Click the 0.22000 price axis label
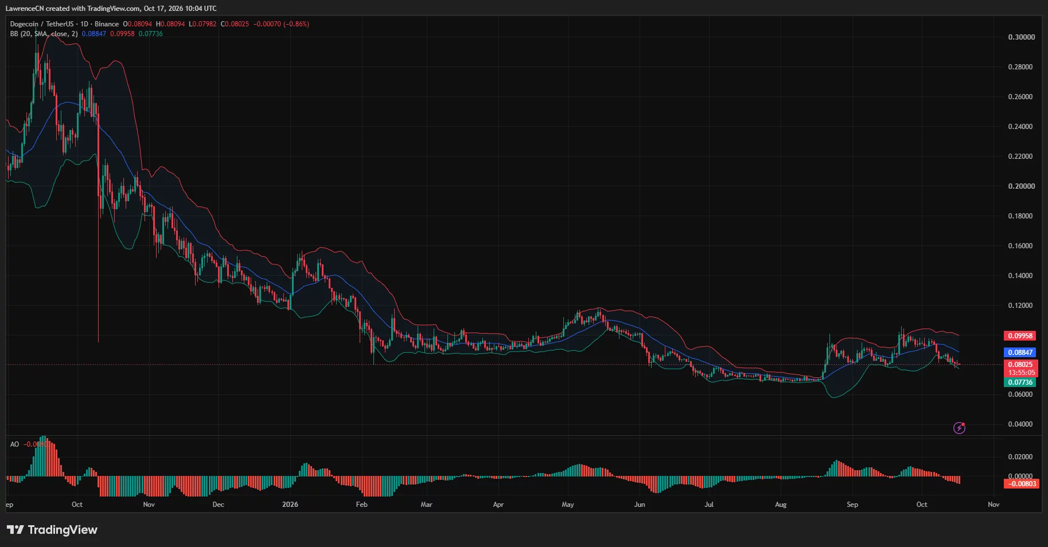Image resolution: width=1048 pixels, height=547 pixels. point(1021,157)
